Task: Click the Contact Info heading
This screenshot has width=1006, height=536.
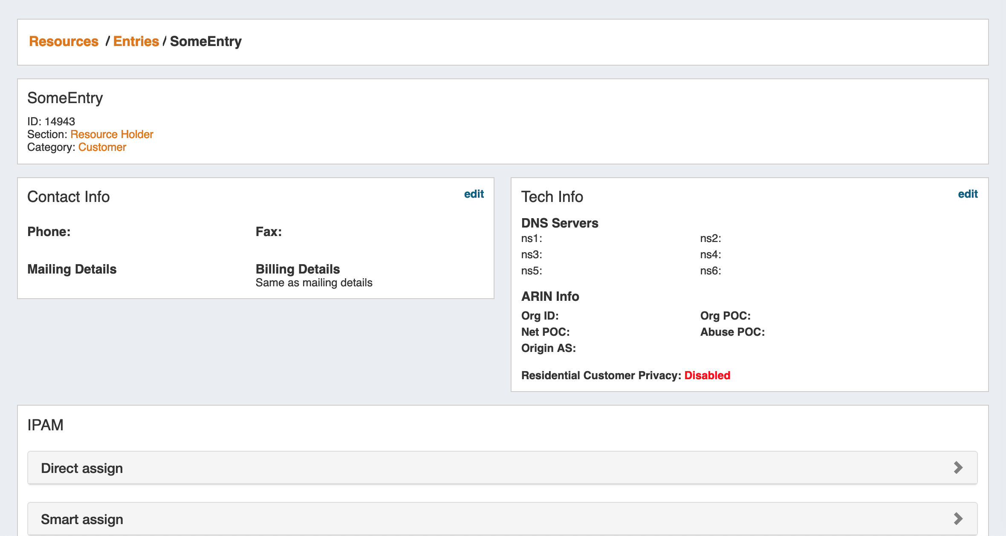Action: point(69,197)
